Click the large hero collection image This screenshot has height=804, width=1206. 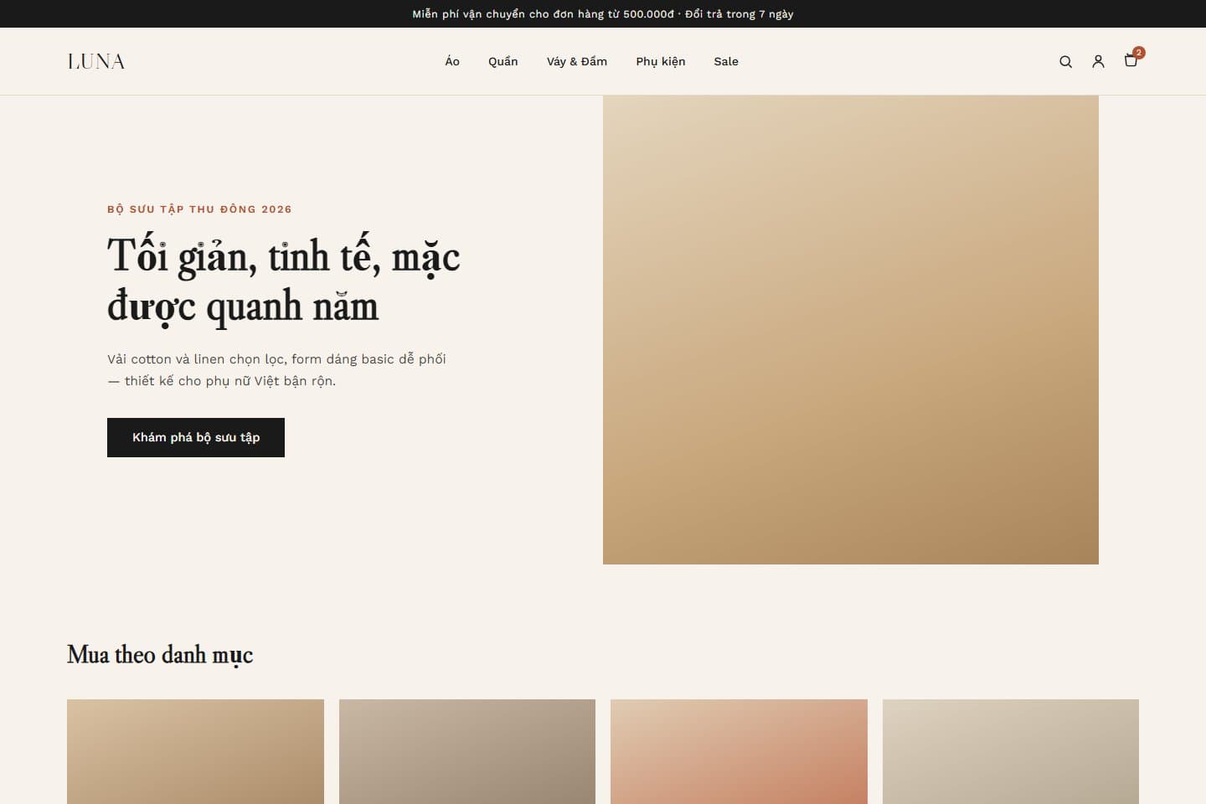click(x=851, y=330)
